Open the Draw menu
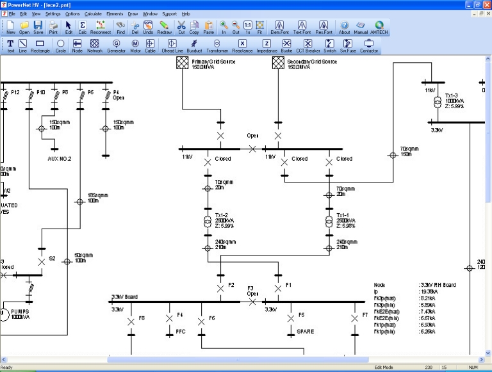 (133, 14)
